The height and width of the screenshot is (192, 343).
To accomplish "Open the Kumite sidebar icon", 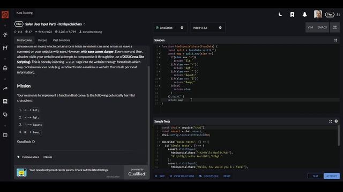I will pos(5,47).
